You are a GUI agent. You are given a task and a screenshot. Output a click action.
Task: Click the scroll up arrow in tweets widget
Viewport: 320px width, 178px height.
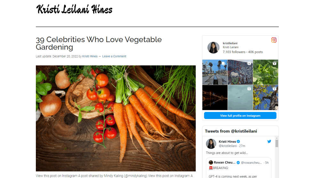coord(277,138)
